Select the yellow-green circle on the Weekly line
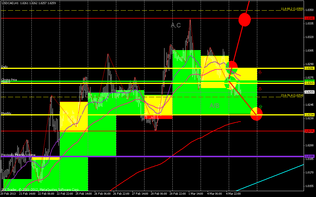Screen dimensions: 316x197 [230, 83]
